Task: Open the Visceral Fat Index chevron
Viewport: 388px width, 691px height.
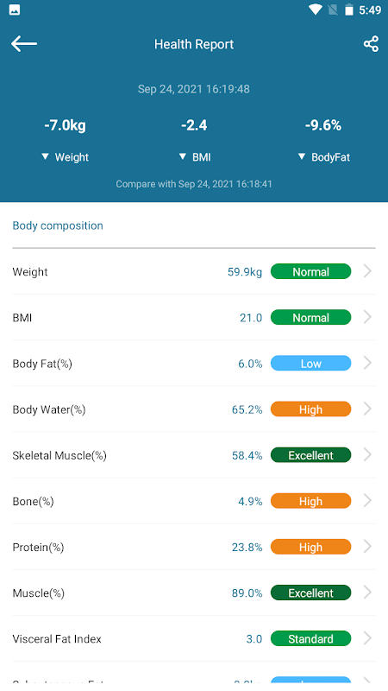Action: 368,638
